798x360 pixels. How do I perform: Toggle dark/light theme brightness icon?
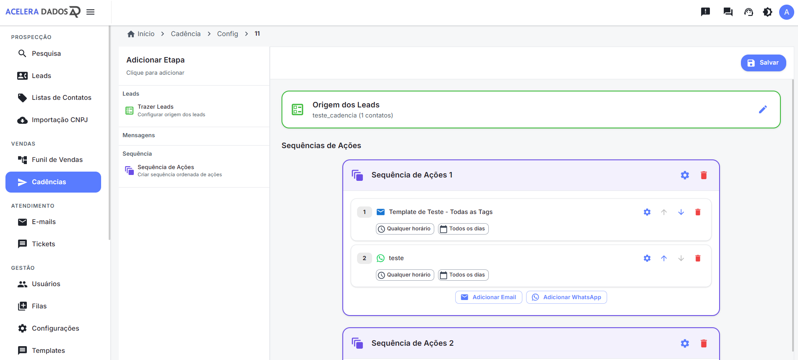point(767,12)
